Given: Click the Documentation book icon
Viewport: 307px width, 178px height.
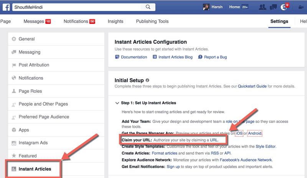Looking at the screenshot, I should [117, 57].
